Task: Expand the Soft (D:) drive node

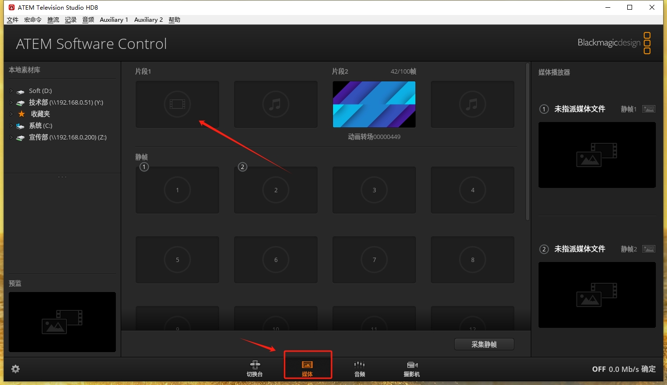Action: click(x=11, y=91)
